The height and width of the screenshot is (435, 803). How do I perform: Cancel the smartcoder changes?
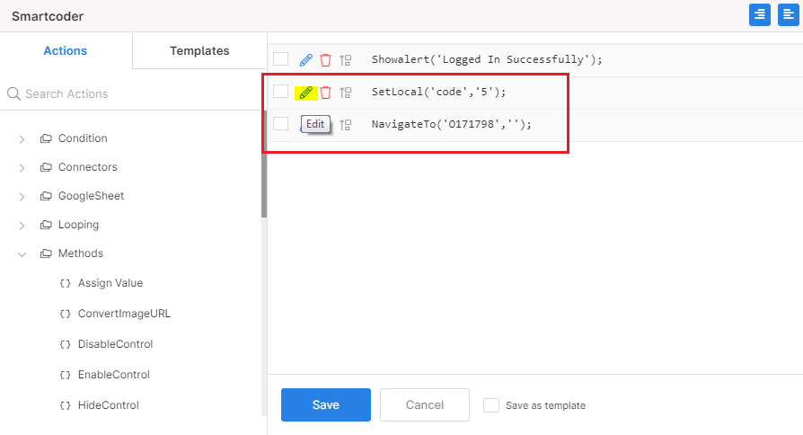(x=425, y=404)
